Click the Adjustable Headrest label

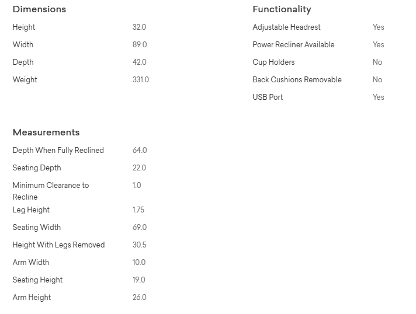tap(286, 27)
